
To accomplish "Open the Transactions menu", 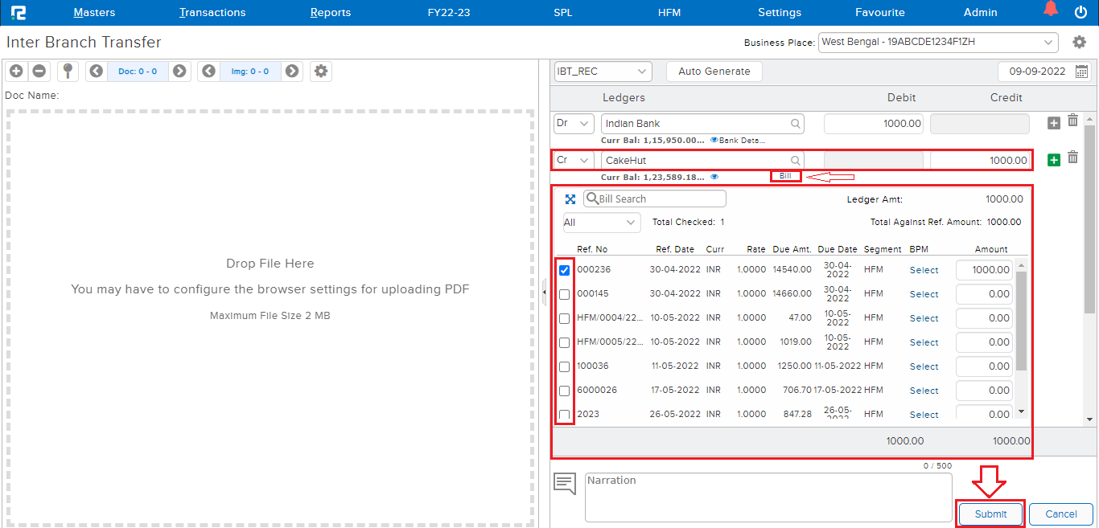I will coord(212,12).
